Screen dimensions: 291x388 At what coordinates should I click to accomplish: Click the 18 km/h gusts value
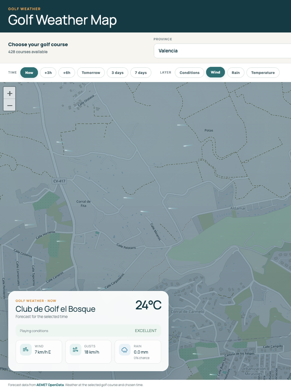tap(92, 352)
